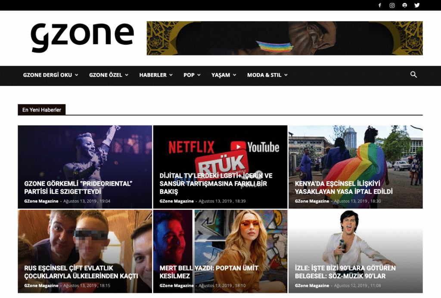Select the En Yeni Haberler tab

(x=42, y=110)
